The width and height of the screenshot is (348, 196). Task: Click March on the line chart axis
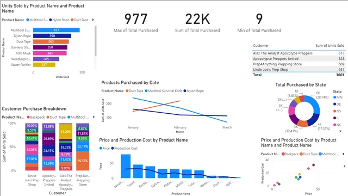[x=227, y=127]
